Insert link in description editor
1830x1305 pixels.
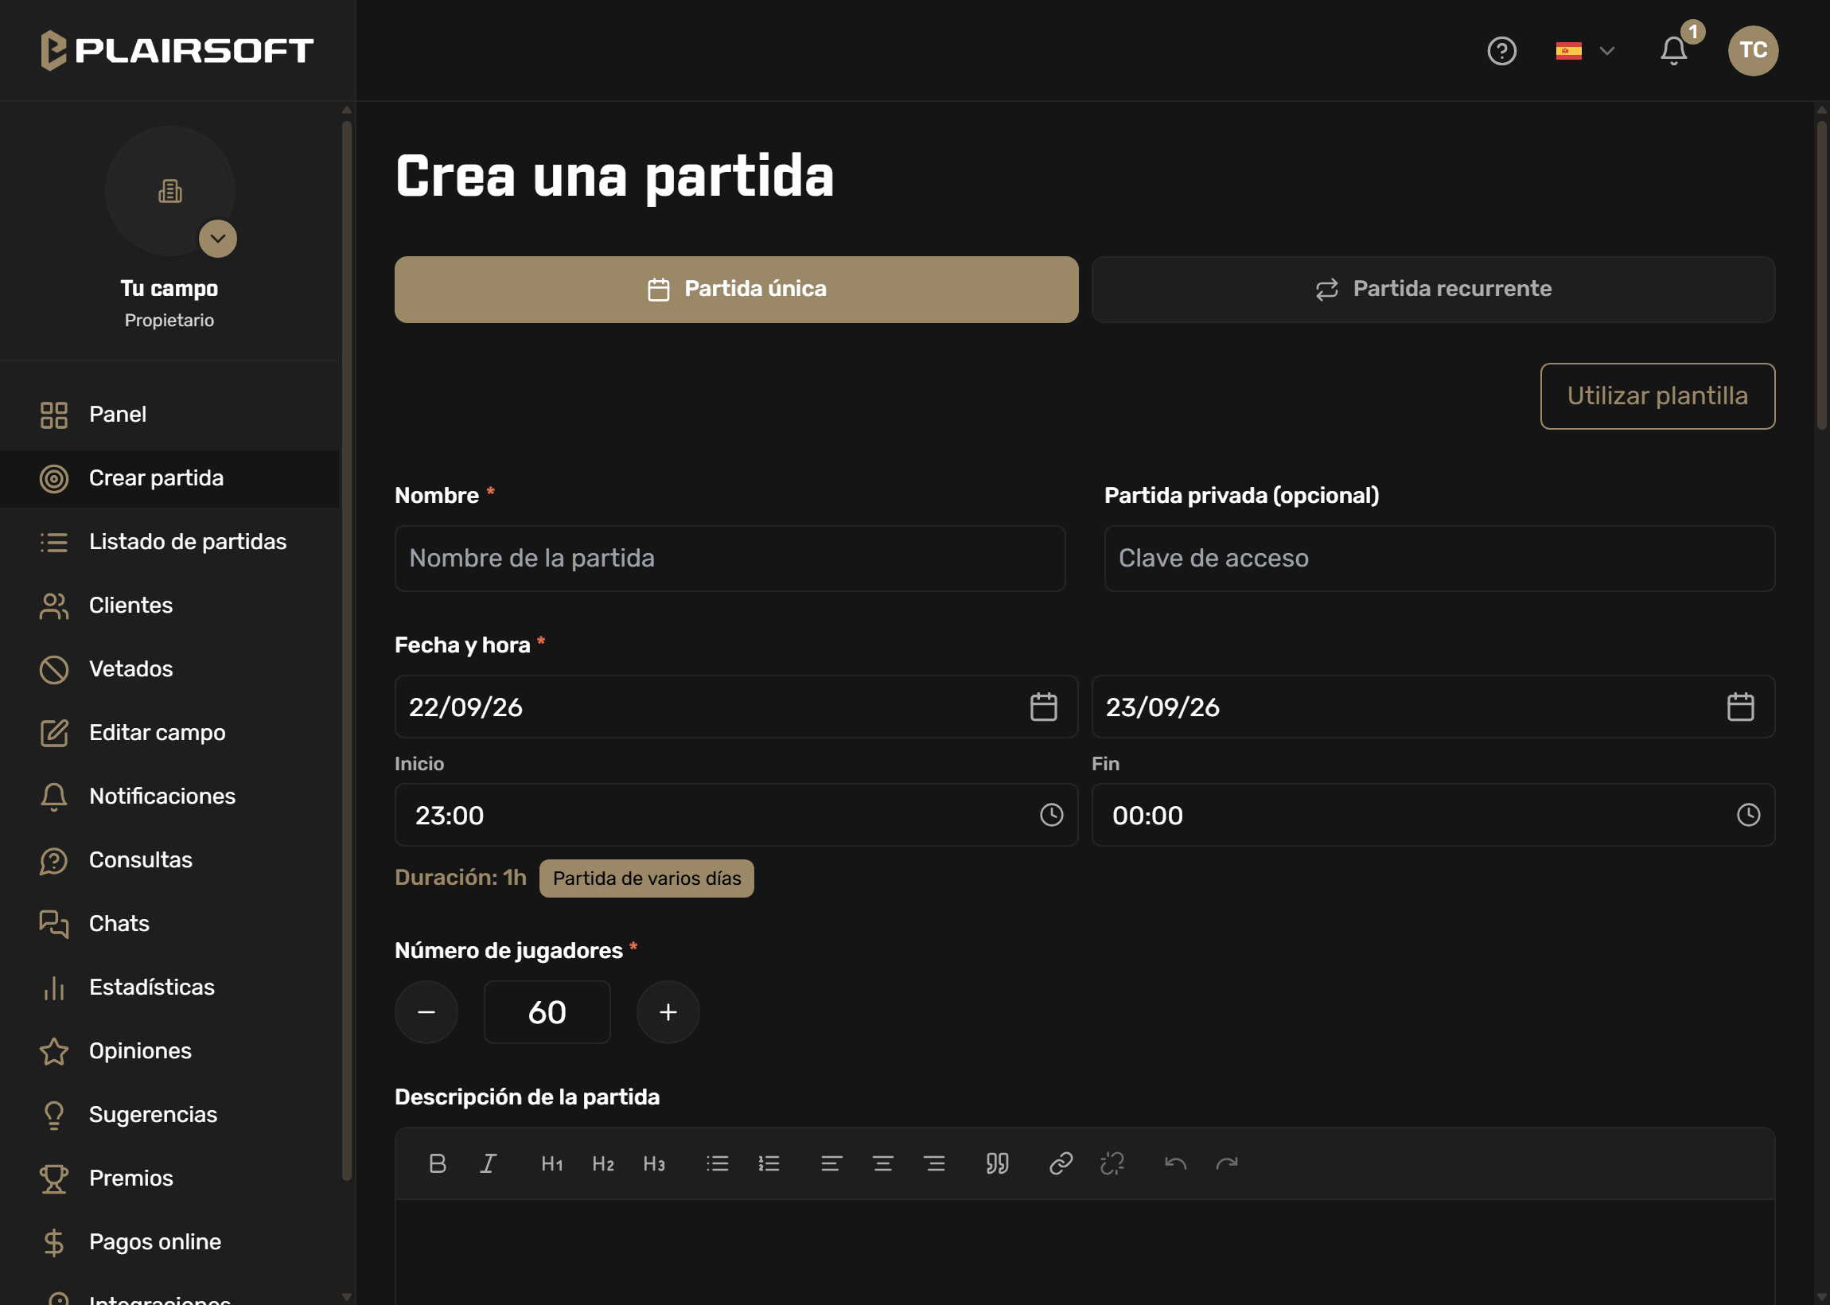coord(1061,1163)
